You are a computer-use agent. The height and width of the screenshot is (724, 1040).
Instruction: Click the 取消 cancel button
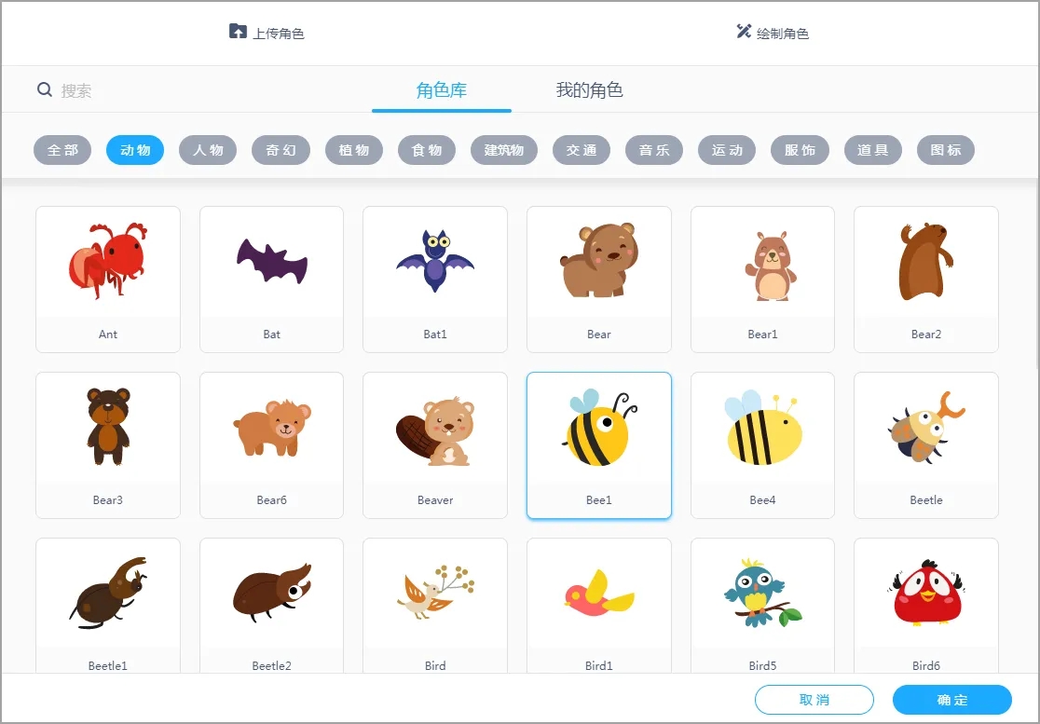click(814, 700)
